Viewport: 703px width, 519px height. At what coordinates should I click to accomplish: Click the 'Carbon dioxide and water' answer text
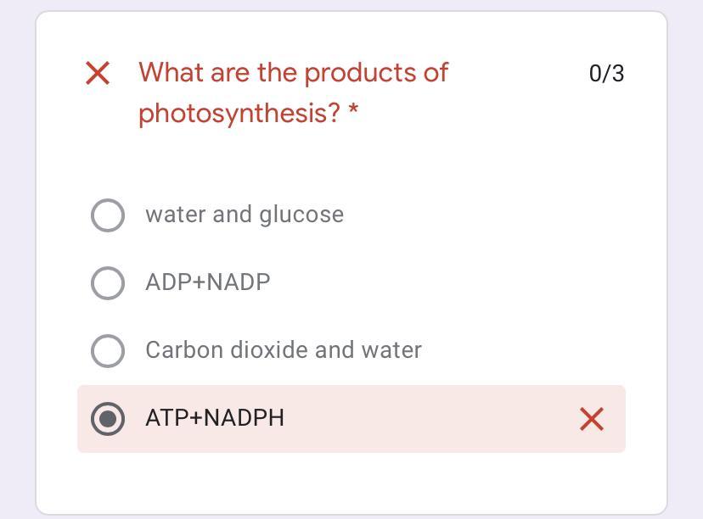point(284,350)
